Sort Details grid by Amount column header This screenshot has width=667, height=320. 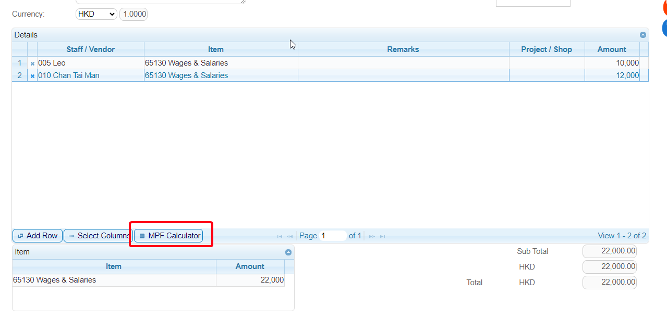(x=611, y=49)
